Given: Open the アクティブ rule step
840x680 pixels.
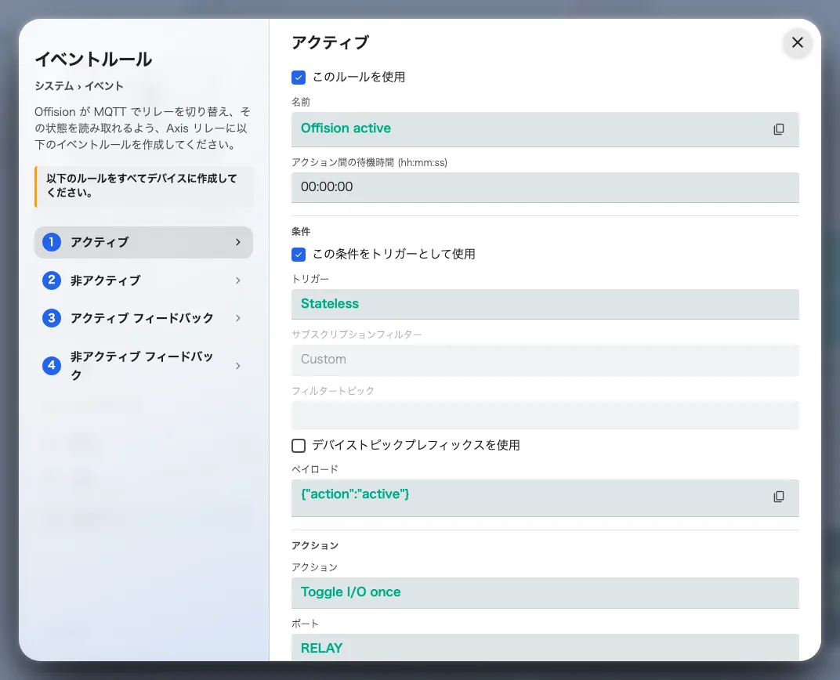Looking at the screenshot, I should pyautogui.click(x=143, y=242).
